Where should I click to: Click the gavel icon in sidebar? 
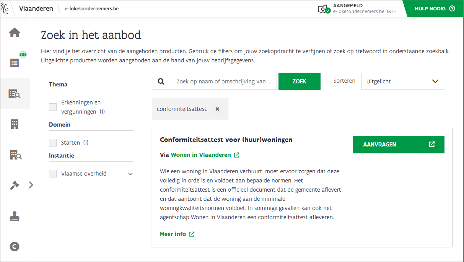point(15,186)
